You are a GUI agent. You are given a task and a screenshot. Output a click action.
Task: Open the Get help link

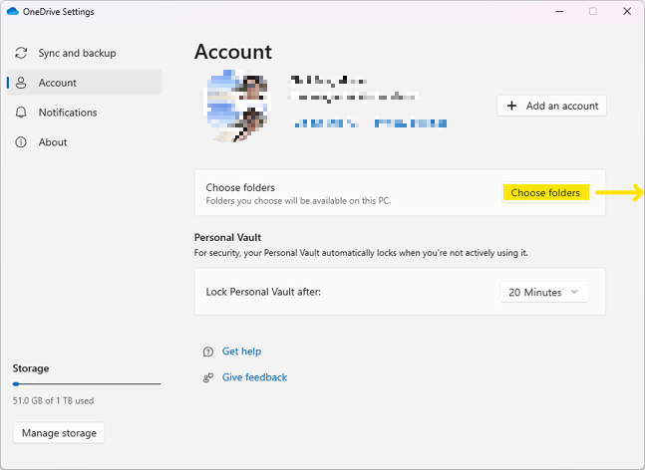point(242,352)
